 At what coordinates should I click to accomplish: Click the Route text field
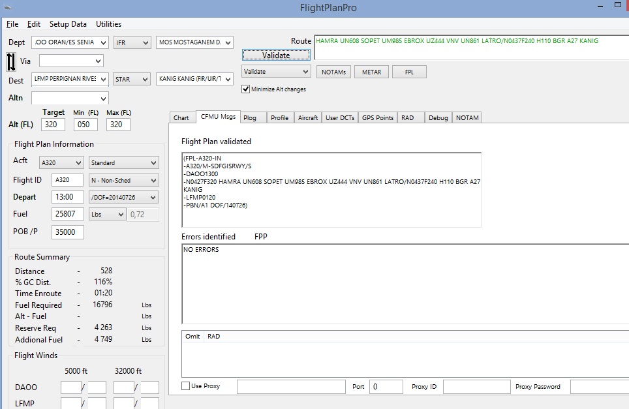[471, 48]
